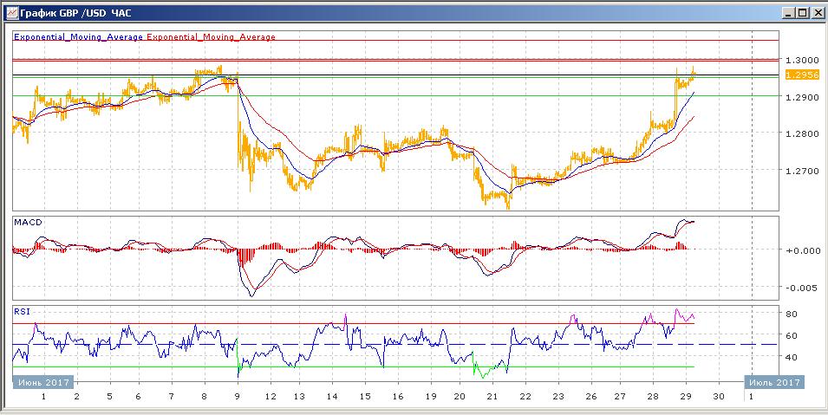This screenshot has height=415, width=828.
Task: Click the 1.3000 price axis label
Action: pyautogui.click(x=799, y=60)
